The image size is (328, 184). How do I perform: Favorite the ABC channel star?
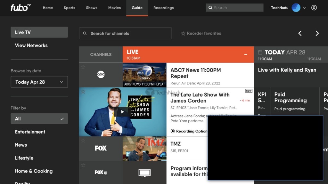[83, 67]
